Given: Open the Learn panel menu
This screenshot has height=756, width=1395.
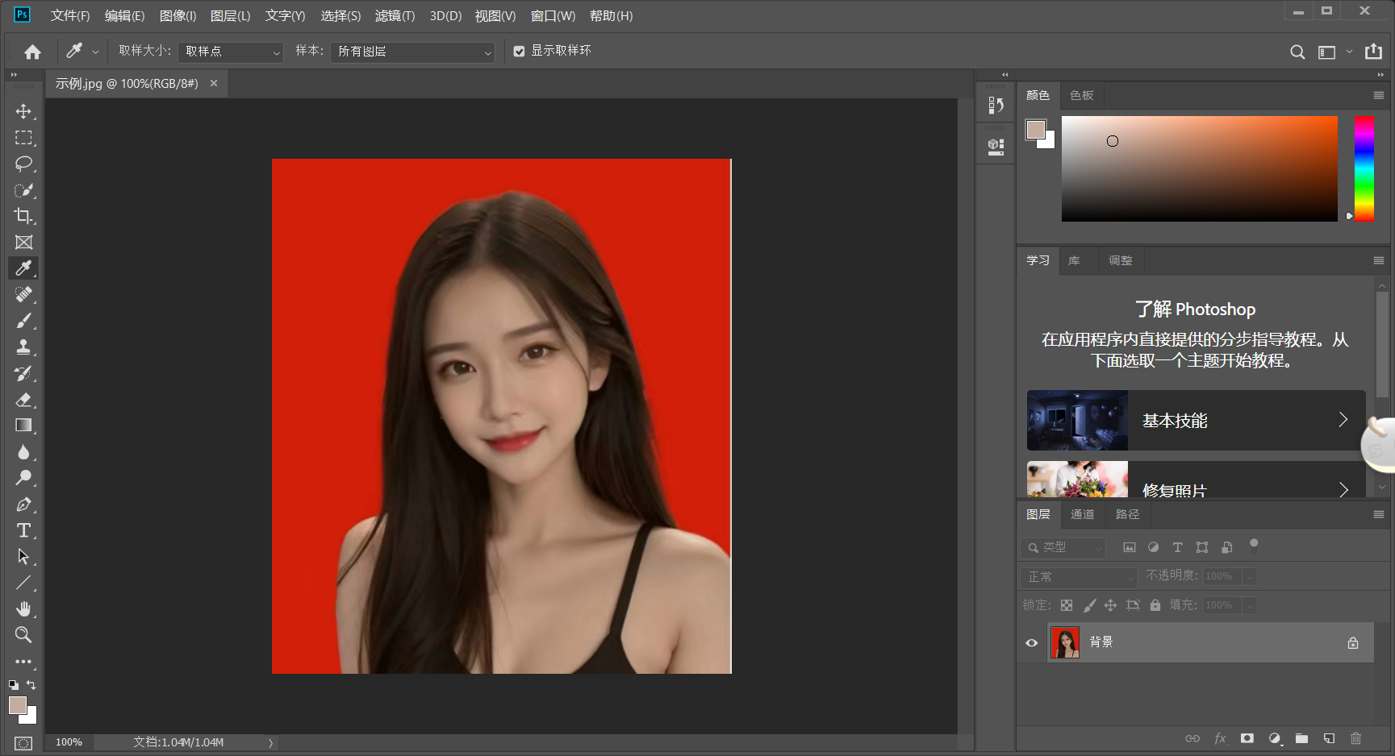Looking at the screenshot, I should point(1379,260).
